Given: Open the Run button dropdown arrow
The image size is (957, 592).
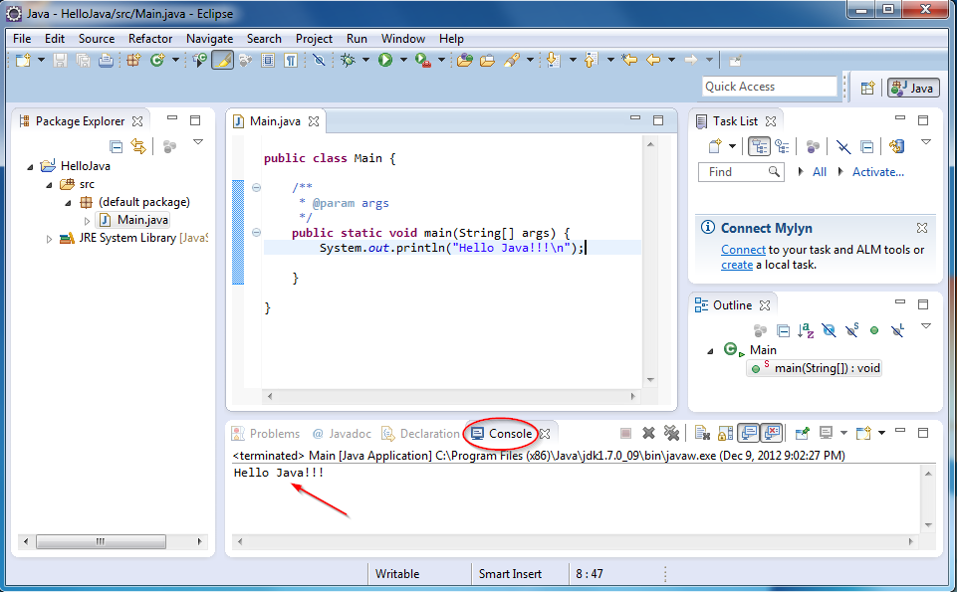Looking at the screenshot, I should pos(403,61).
